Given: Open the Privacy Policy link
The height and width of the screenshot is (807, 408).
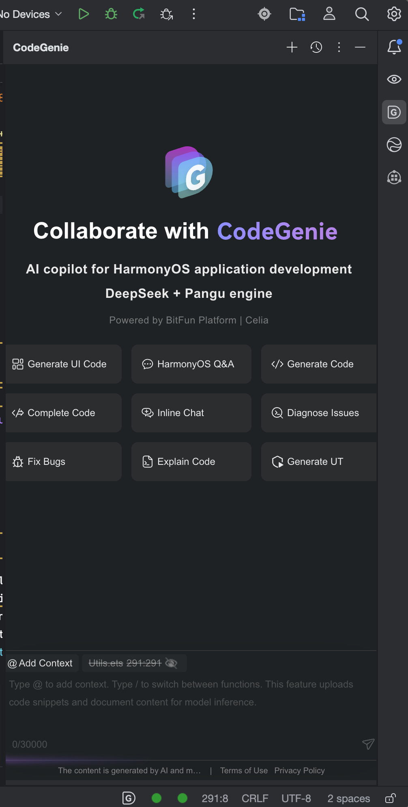Looking at the screenshot, I should click(x=299, y=770).
